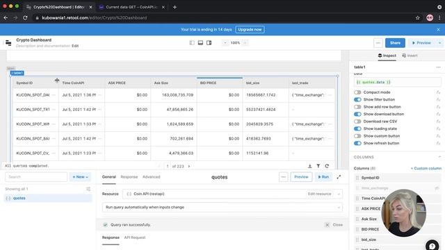
Task: Open the help chat bubble
Action: point(432,245)
